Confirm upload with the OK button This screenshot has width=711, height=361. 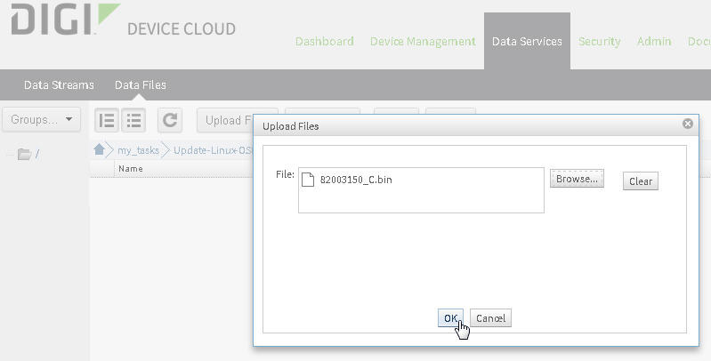click(451, 318)
